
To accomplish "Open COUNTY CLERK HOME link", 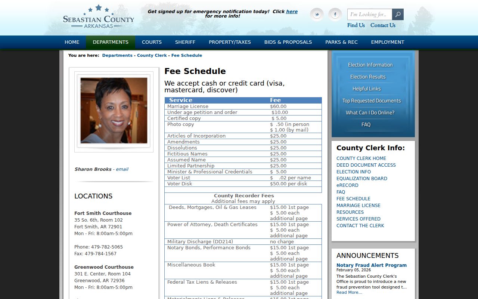I will 361,158.
